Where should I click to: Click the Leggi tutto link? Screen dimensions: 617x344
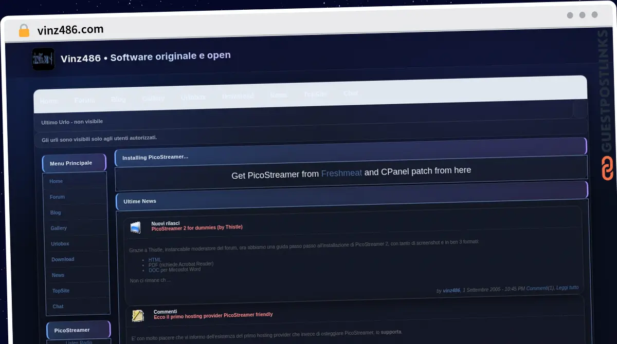click(x=567, y=288)
